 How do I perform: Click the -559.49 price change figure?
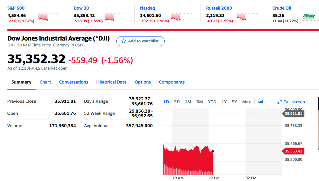point(83,60)
